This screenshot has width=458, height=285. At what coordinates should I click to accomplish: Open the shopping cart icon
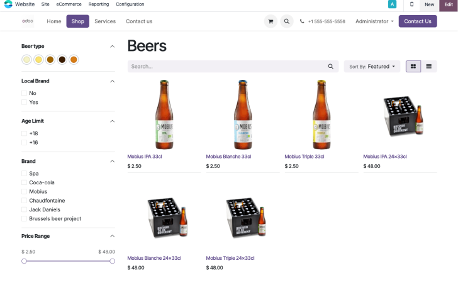(271, 21)
